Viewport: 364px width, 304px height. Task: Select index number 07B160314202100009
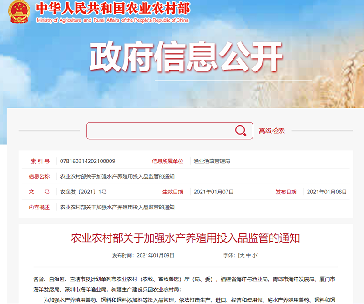pos(87,161)
